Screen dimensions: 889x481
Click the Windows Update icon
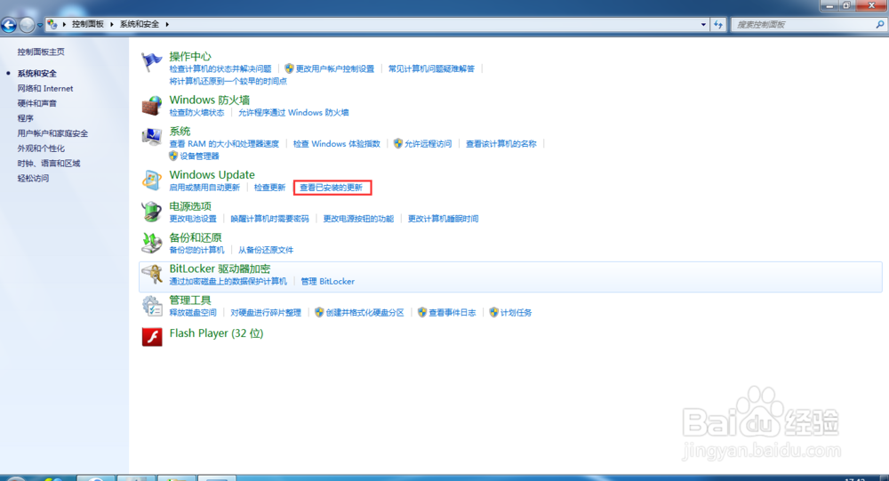pos(151,180)
